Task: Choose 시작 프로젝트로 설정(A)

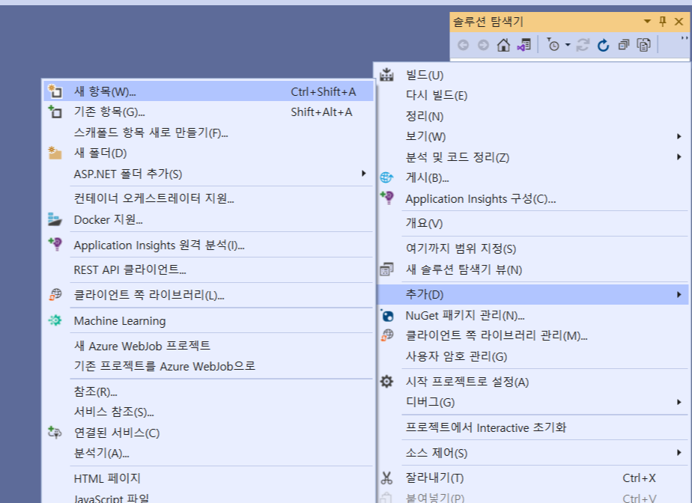Action: coord(532,382)
